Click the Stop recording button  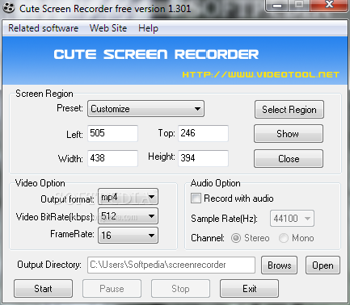click(180, 289)
